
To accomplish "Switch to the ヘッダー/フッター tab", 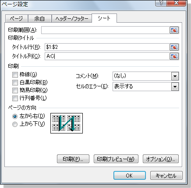I will pyautogui.click(x=72, y=19).
